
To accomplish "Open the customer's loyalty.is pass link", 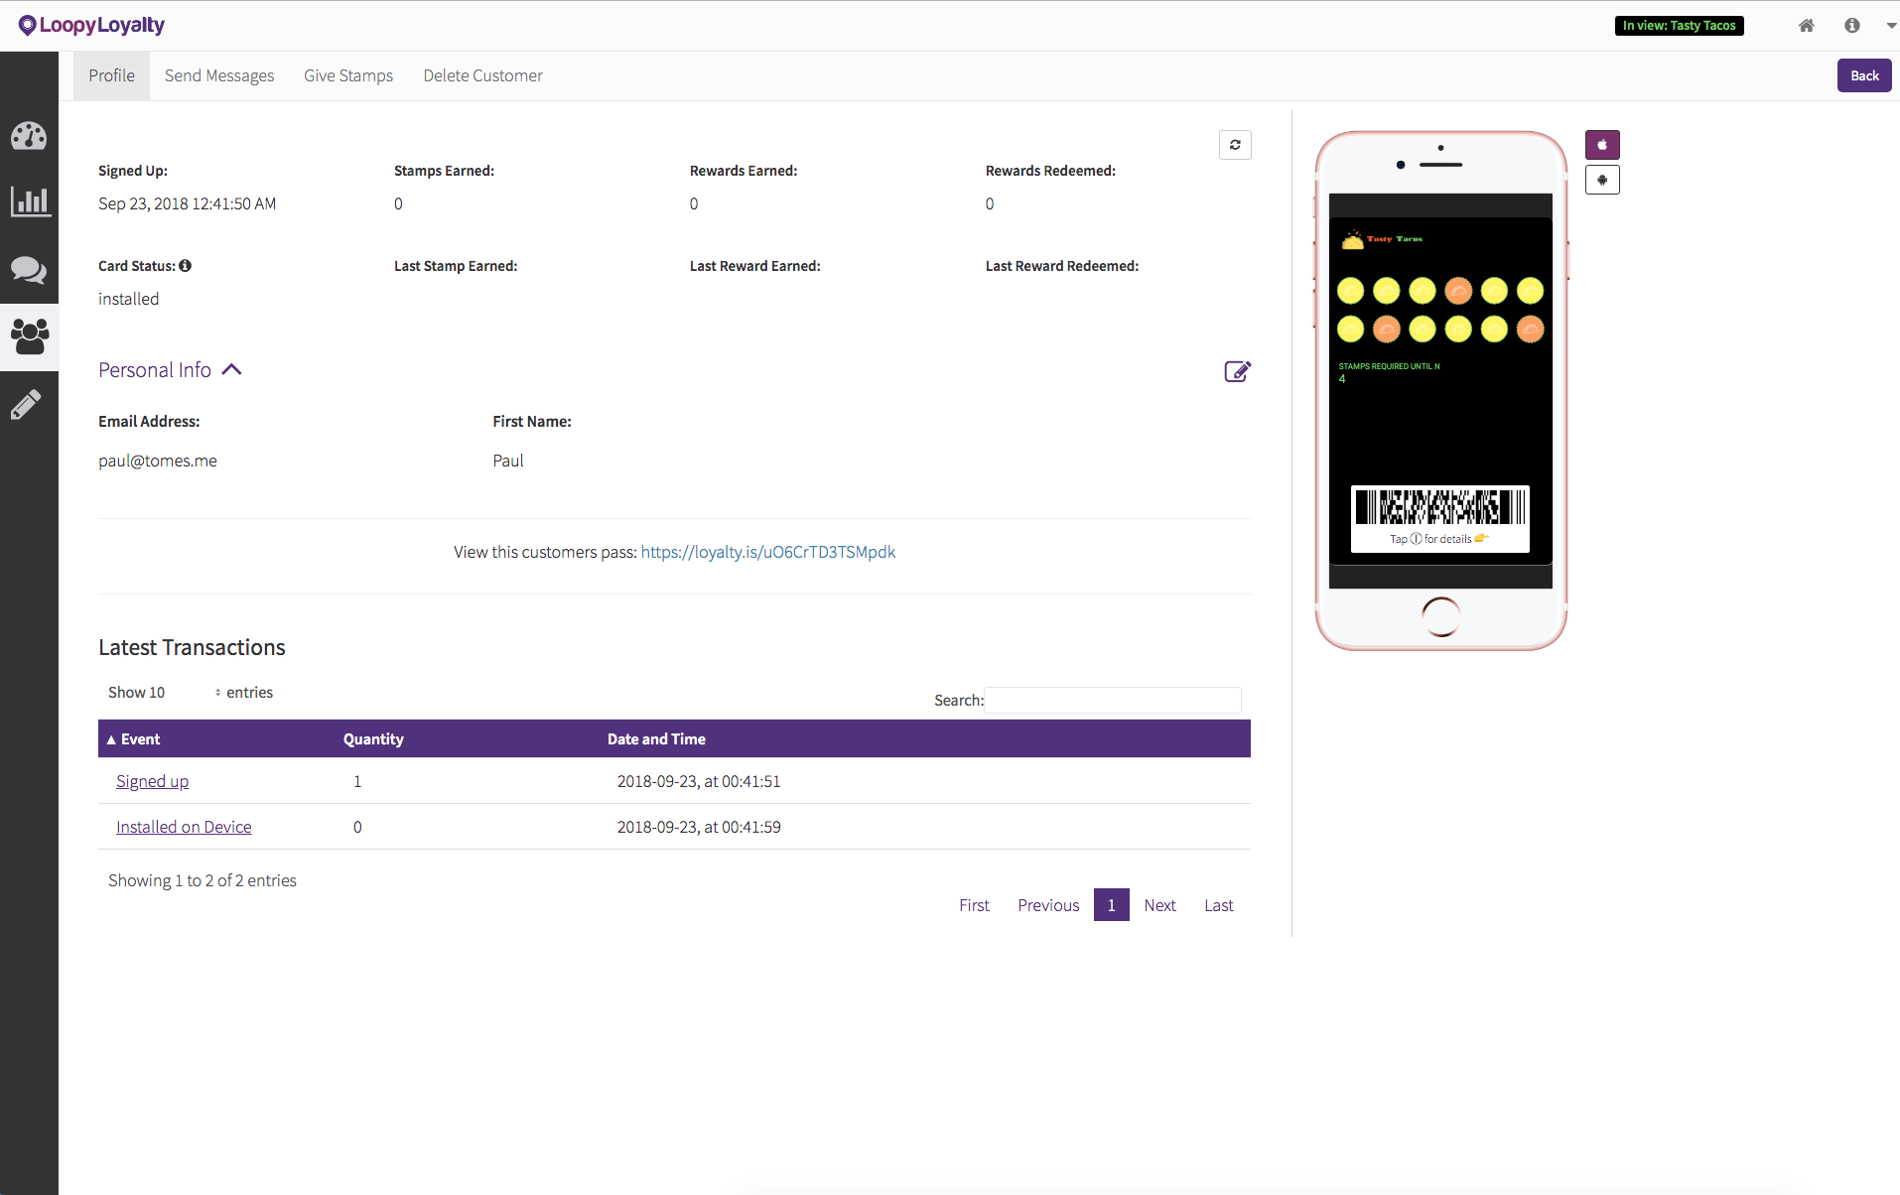I will pos(767,552).
